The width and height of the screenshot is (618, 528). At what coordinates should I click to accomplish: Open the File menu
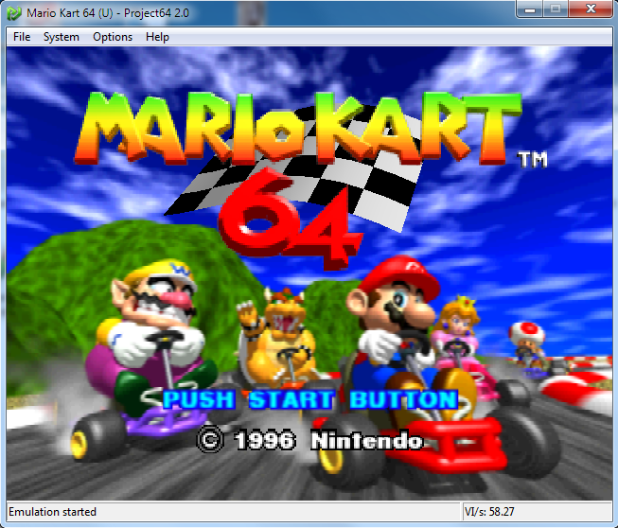(x=22, y=37)
